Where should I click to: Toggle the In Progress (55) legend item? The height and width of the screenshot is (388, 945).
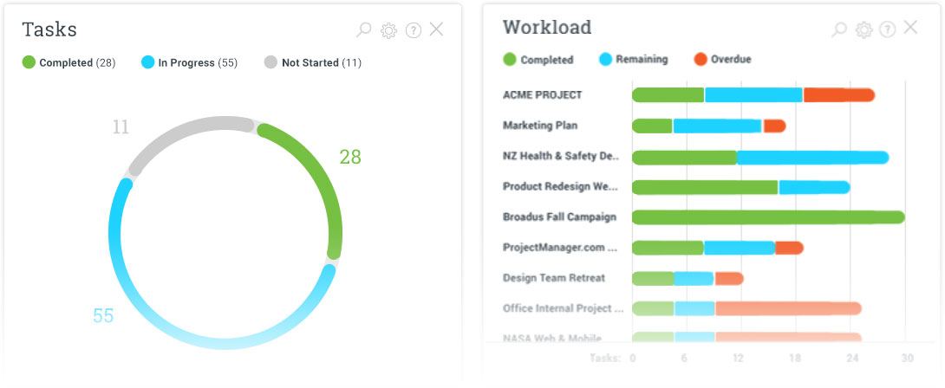click(x=189, y=62)
